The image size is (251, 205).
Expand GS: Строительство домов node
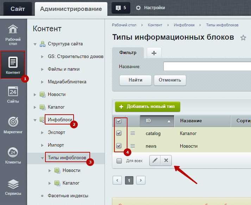coord(42,57)
